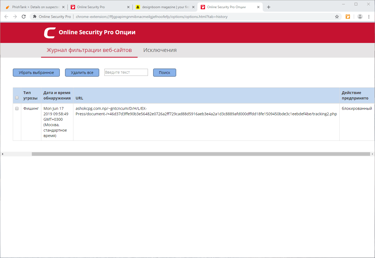Click the Online Security Pro Опции page title

point(97,32)
